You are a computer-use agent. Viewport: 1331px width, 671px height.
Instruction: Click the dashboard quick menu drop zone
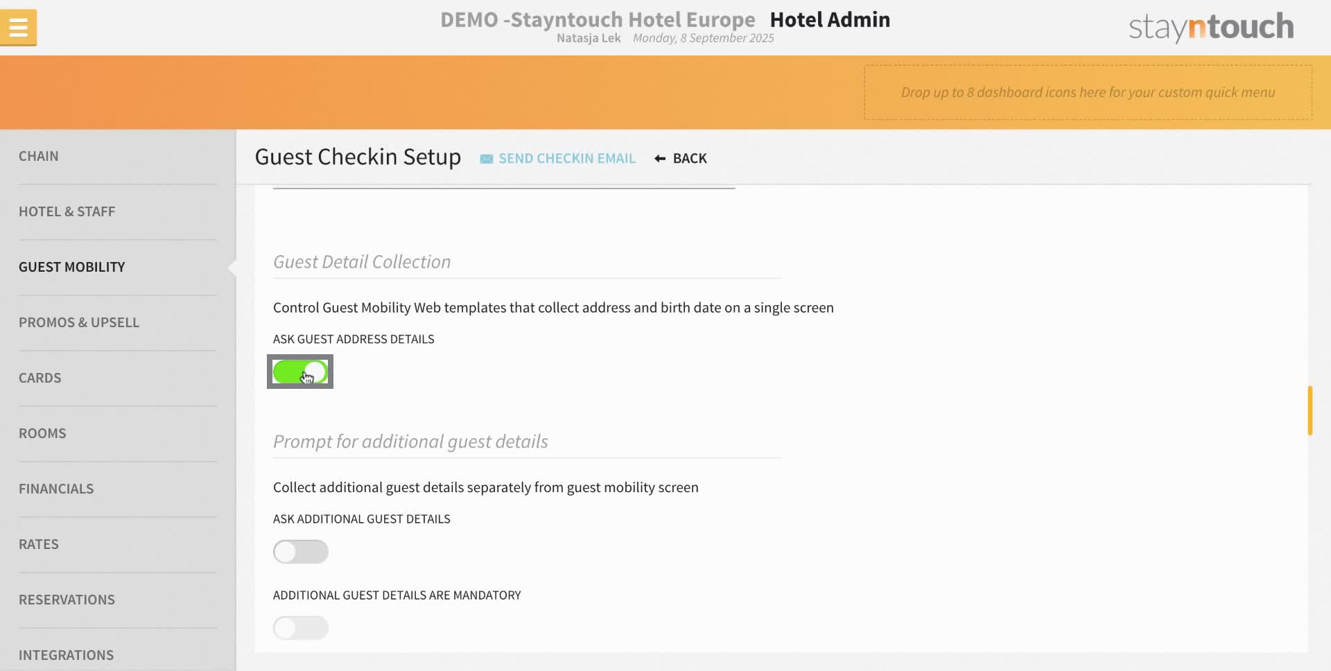[x=1088, y=92]
